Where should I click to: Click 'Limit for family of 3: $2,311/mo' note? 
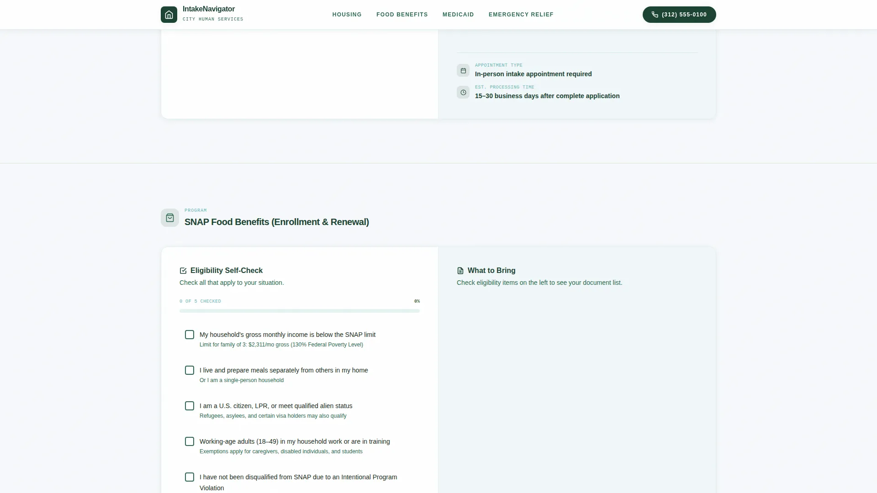[281, 345]
